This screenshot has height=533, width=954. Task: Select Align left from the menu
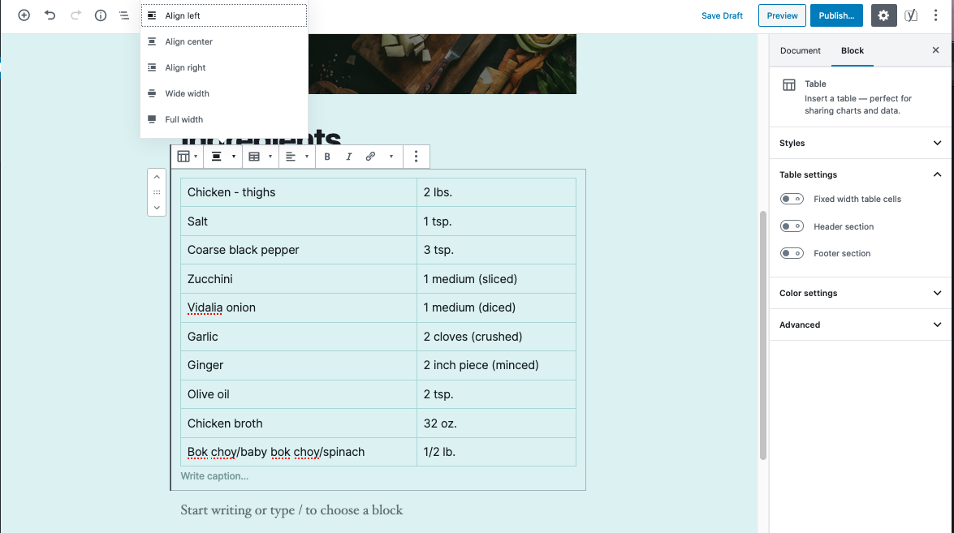(x=224, y=15)
